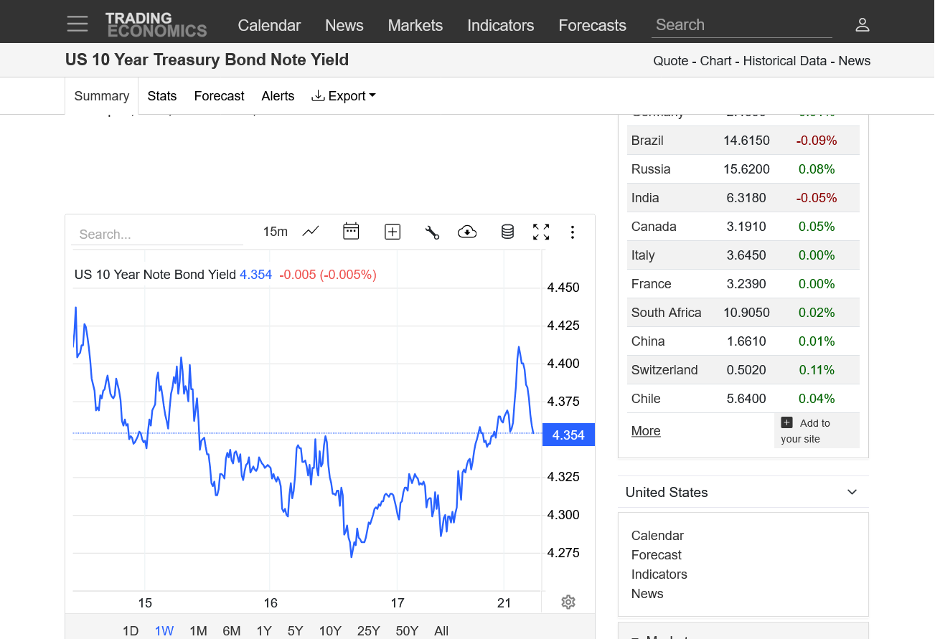Open chart tools wrench icon
This screenshot has width=935, height=639.
point(432,232)
